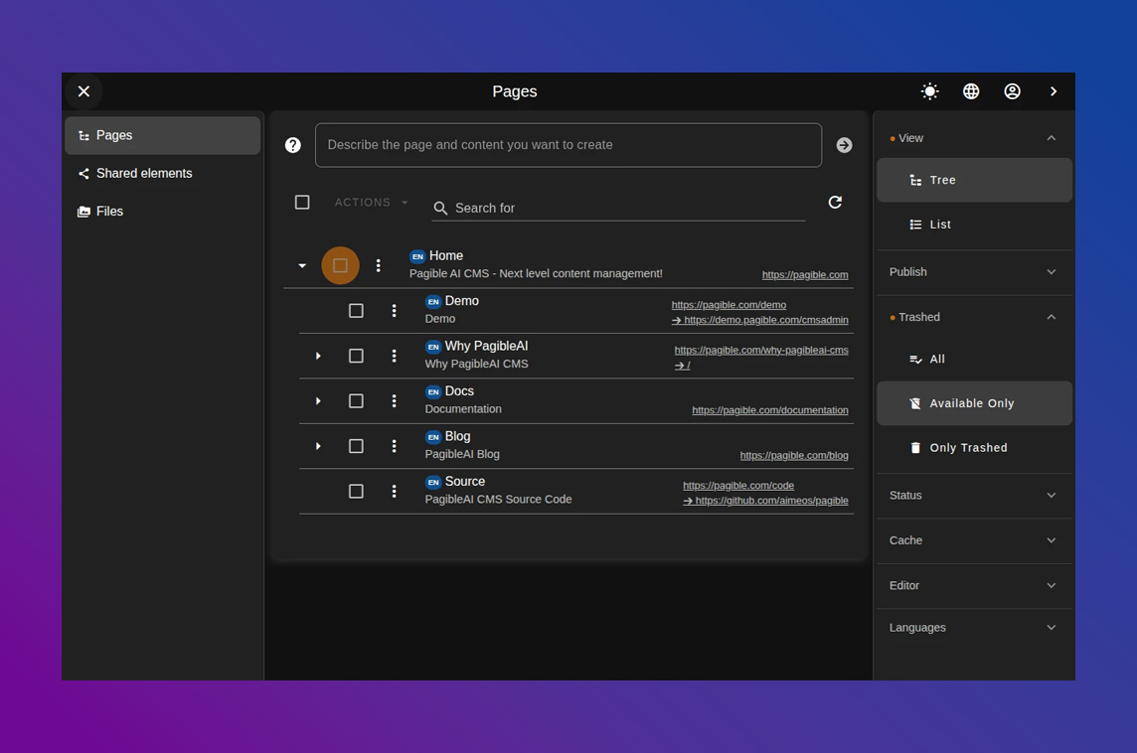
Task: Open the language globe menu
Action: (x=971, y=91)
